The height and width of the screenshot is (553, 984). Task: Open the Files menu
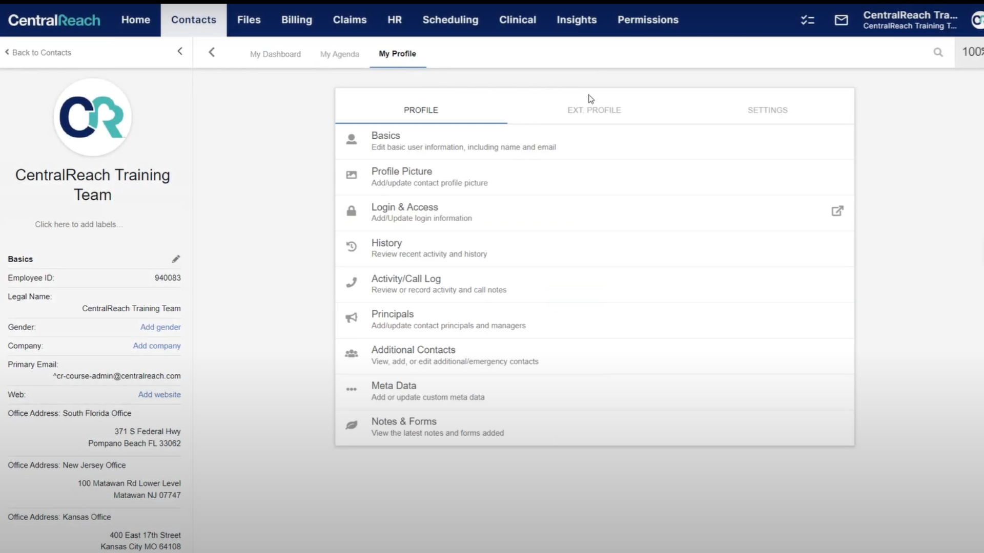pos(249,20)
